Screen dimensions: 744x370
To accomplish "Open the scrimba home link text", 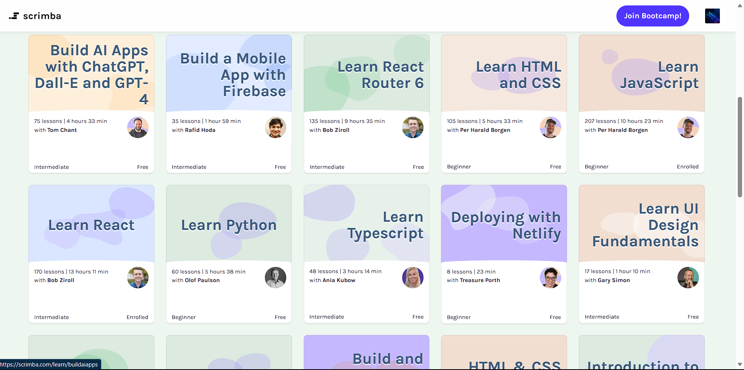I will tap(42, 16).
